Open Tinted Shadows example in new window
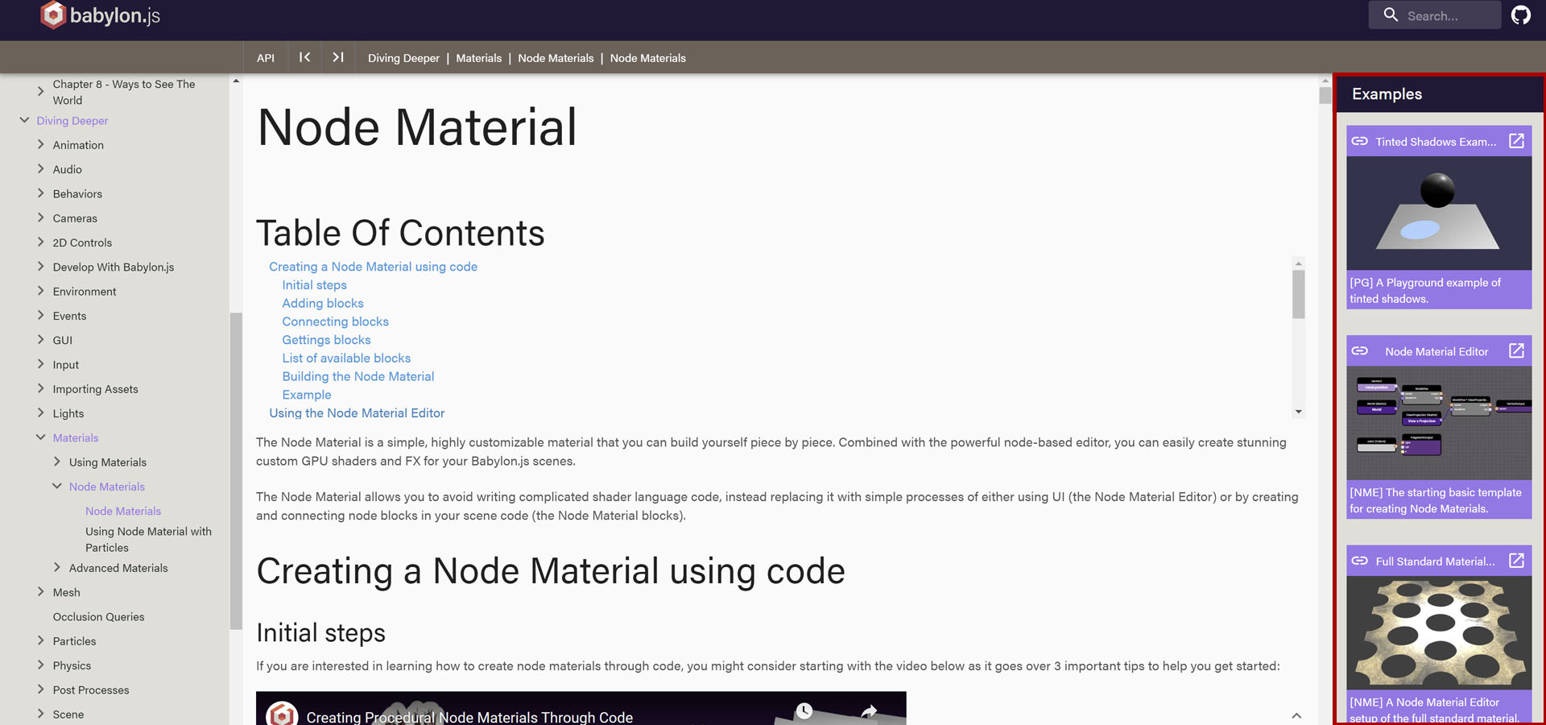 click(1516, 141)
